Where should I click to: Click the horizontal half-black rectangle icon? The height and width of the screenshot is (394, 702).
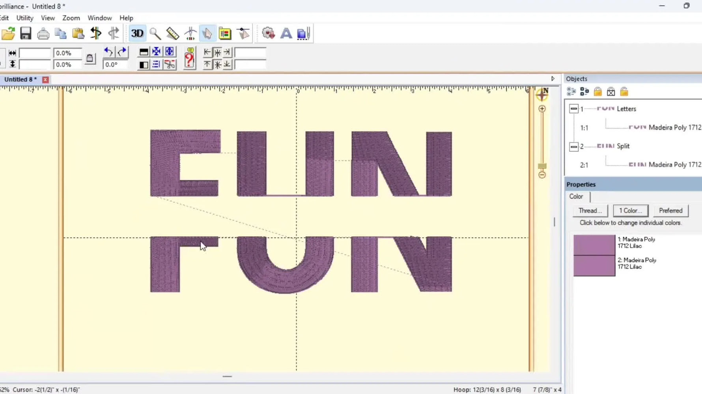[x=144, y=52]
